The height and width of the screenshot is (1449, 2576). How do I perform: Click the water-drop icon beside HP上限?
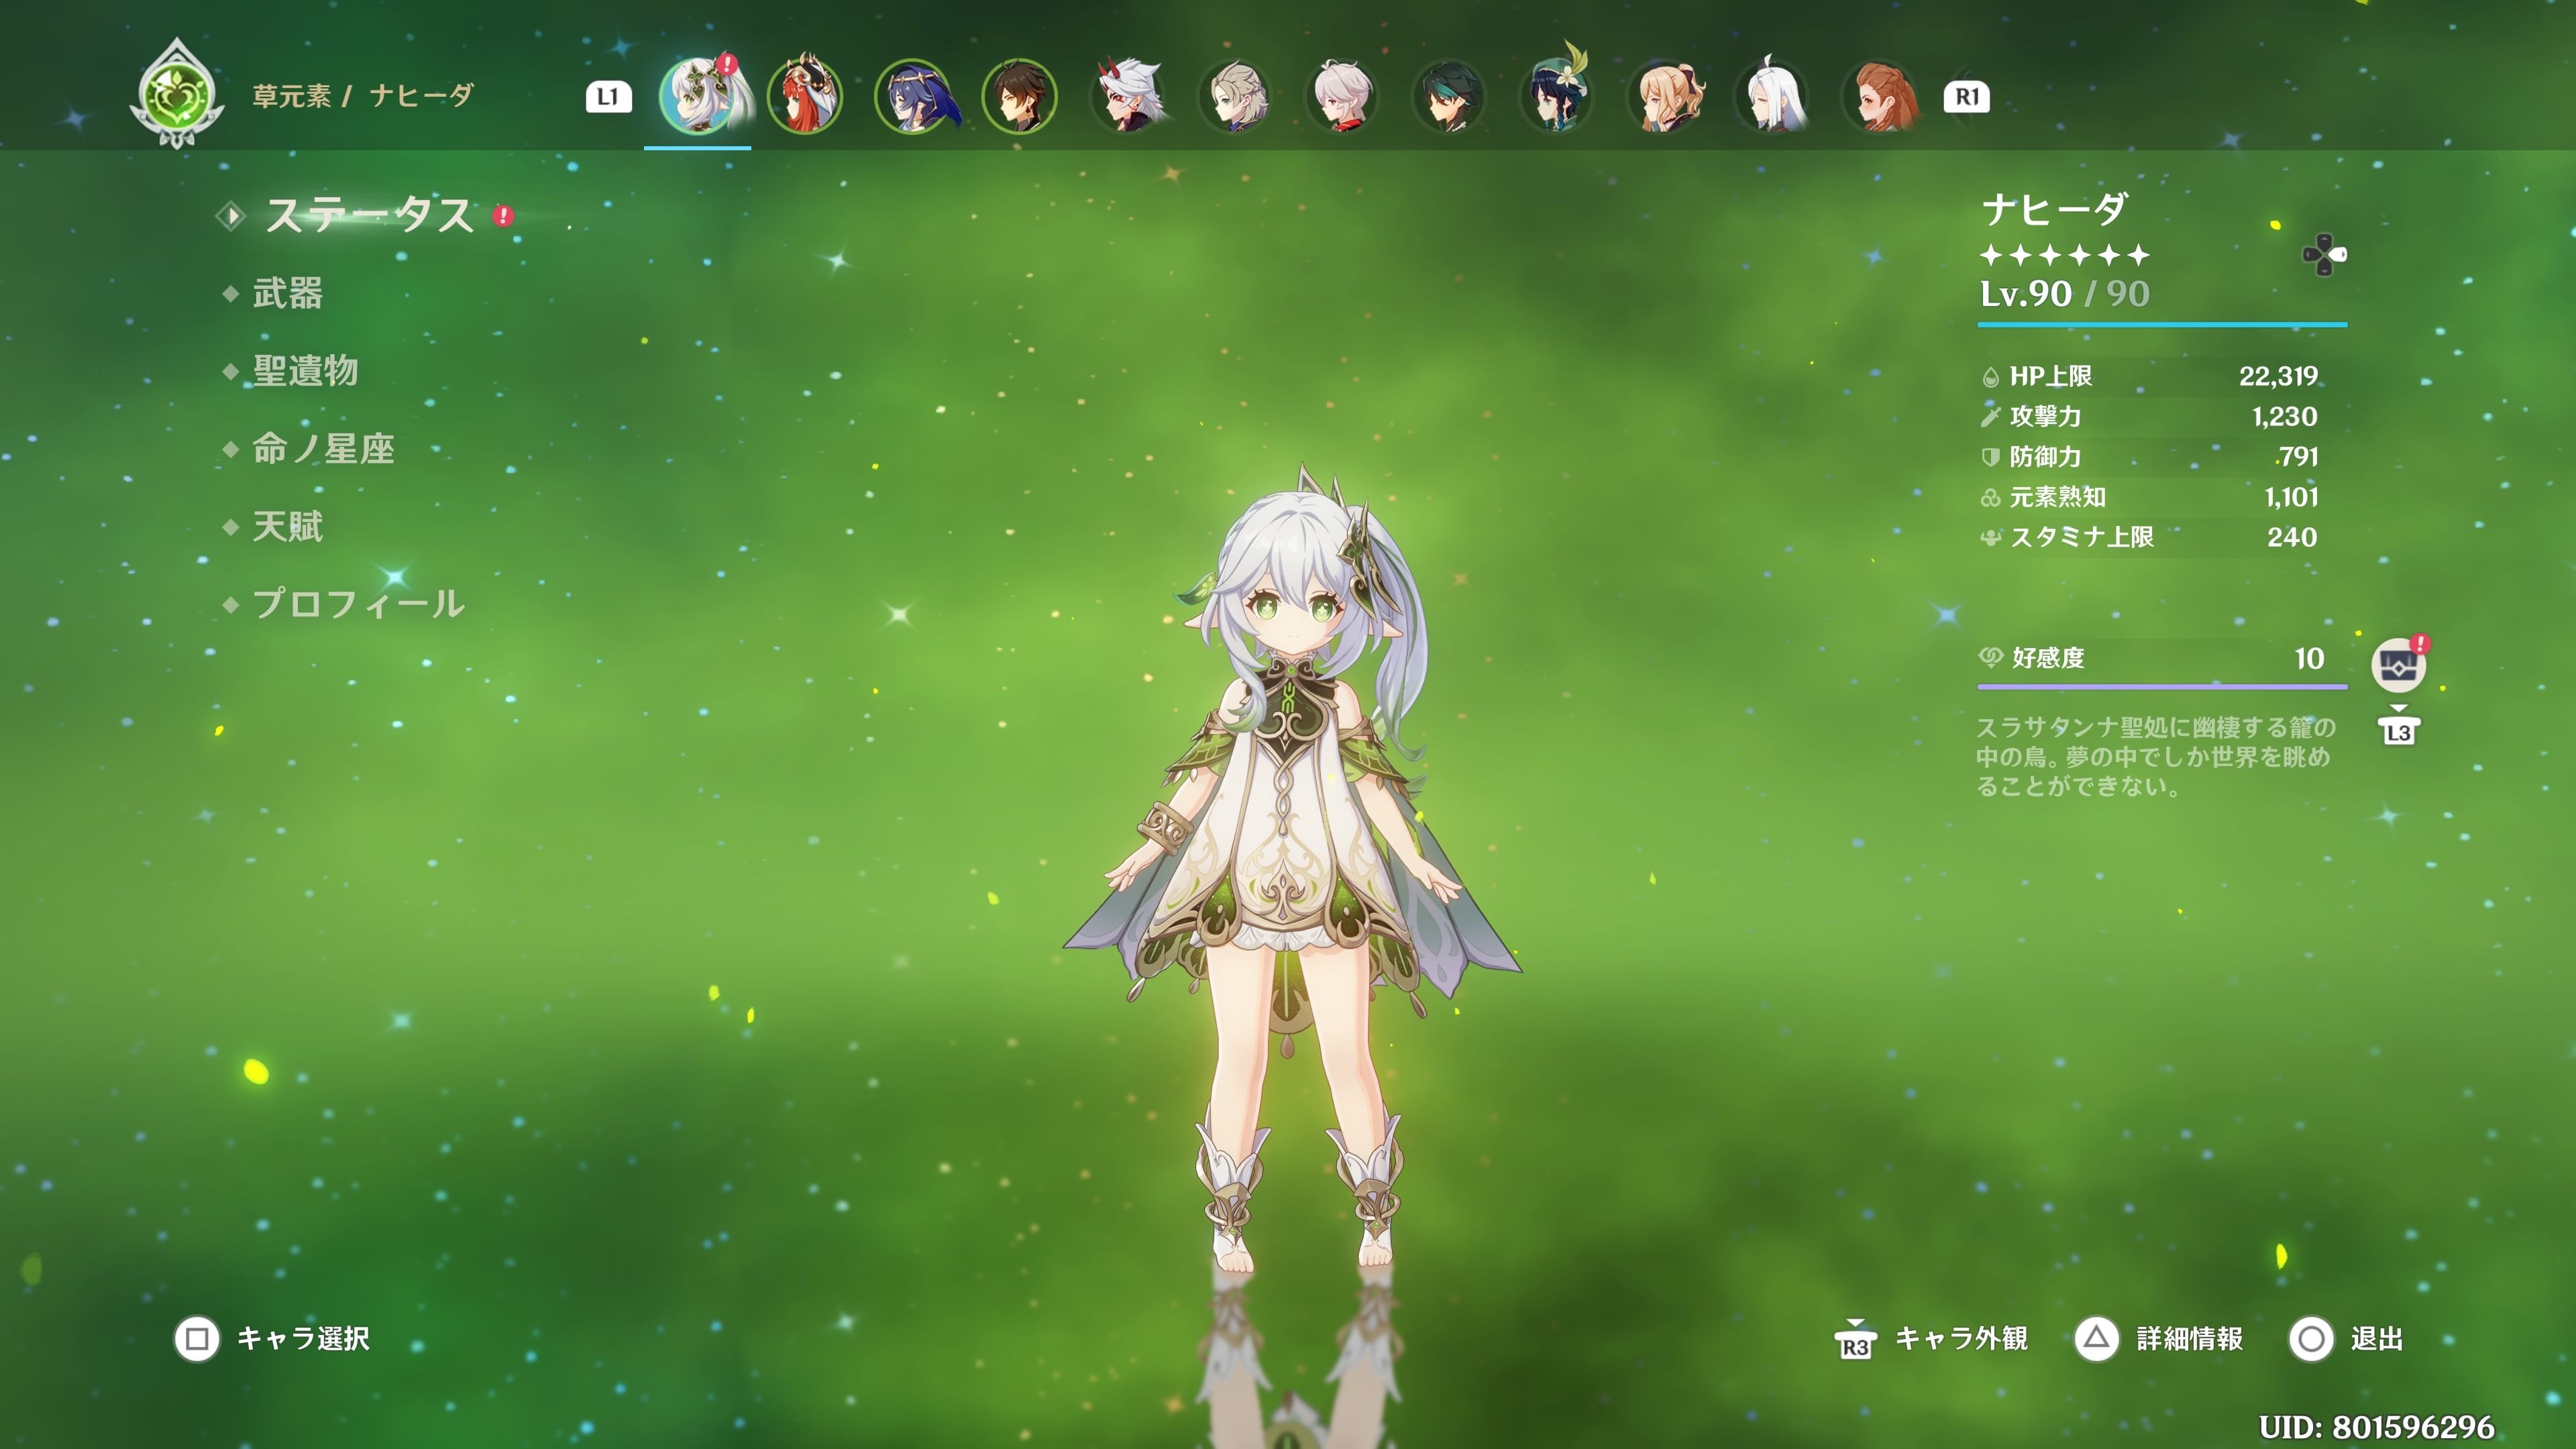1990,377
